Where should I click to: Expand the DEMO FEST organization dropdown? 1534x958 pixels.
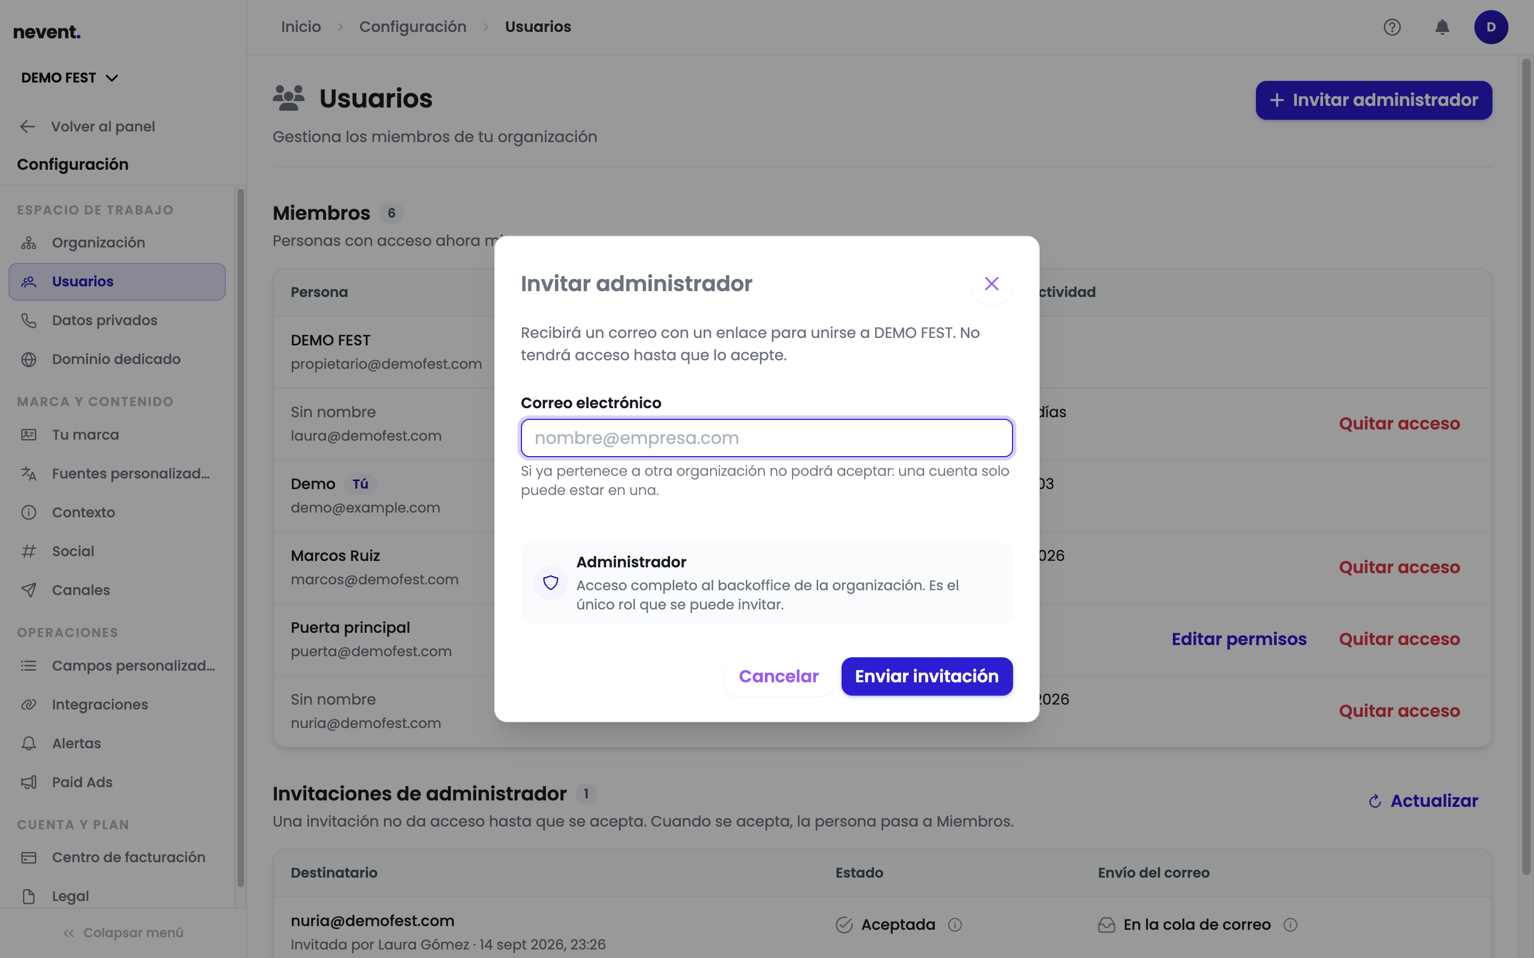click(70, 78)
